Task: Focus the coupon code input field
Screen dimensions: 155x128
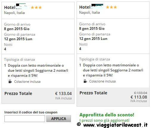Action: coord(25,118)
